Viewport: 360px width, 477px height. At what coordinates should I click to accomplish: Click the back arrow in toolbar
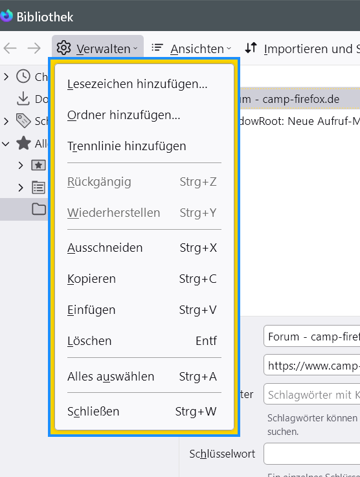(10, 48)
